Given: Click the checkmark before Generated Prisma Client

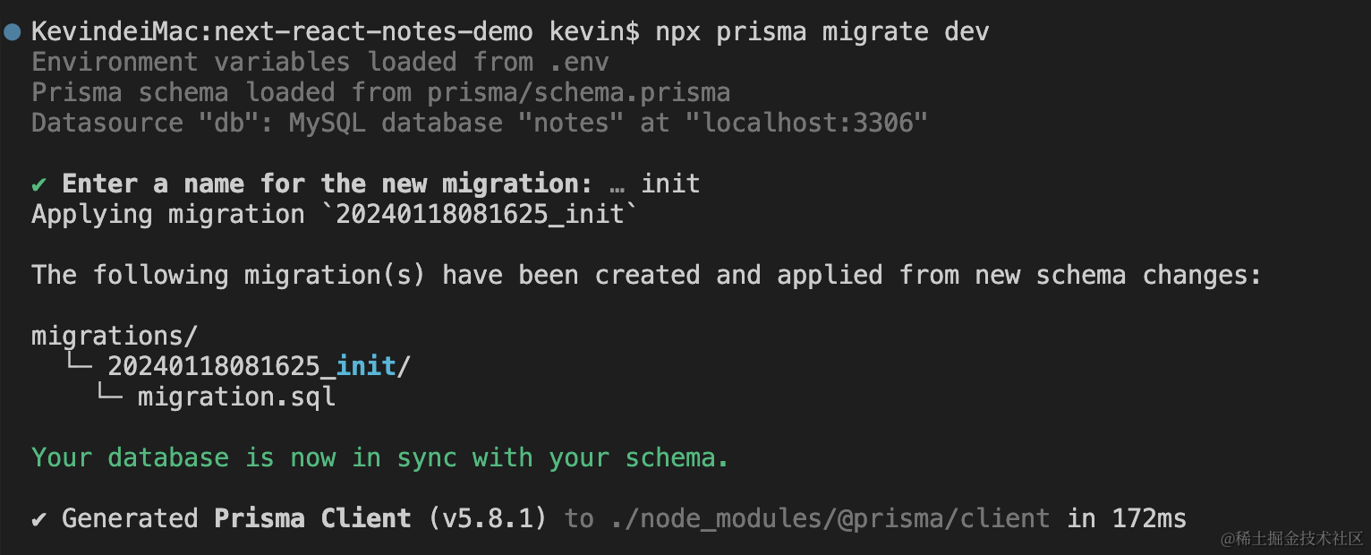Looking at the screenshot, I should [x=39, y=518].
